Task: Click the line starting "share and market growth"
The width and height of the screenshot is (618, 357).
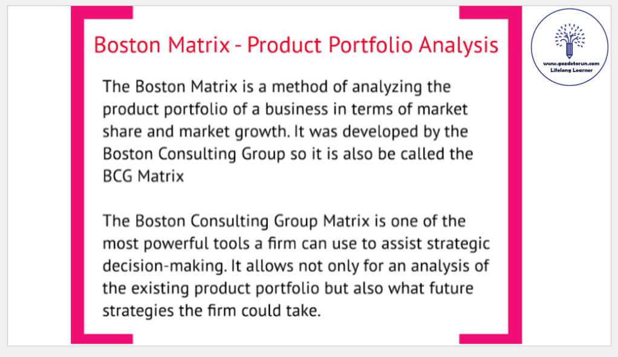Action: (285, 131)
